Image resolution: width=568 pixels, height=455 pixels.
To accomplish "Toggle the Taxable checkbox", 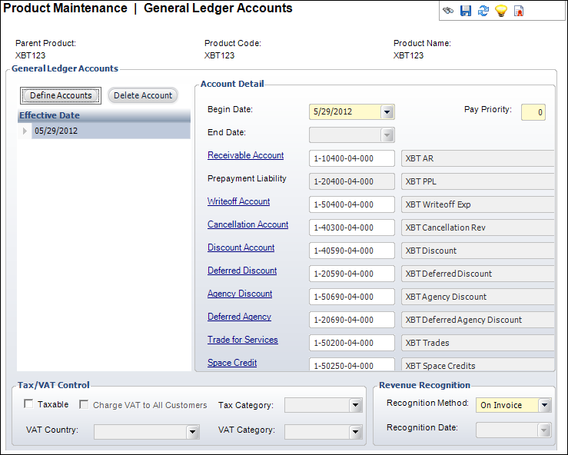I will tap(29, 404).
